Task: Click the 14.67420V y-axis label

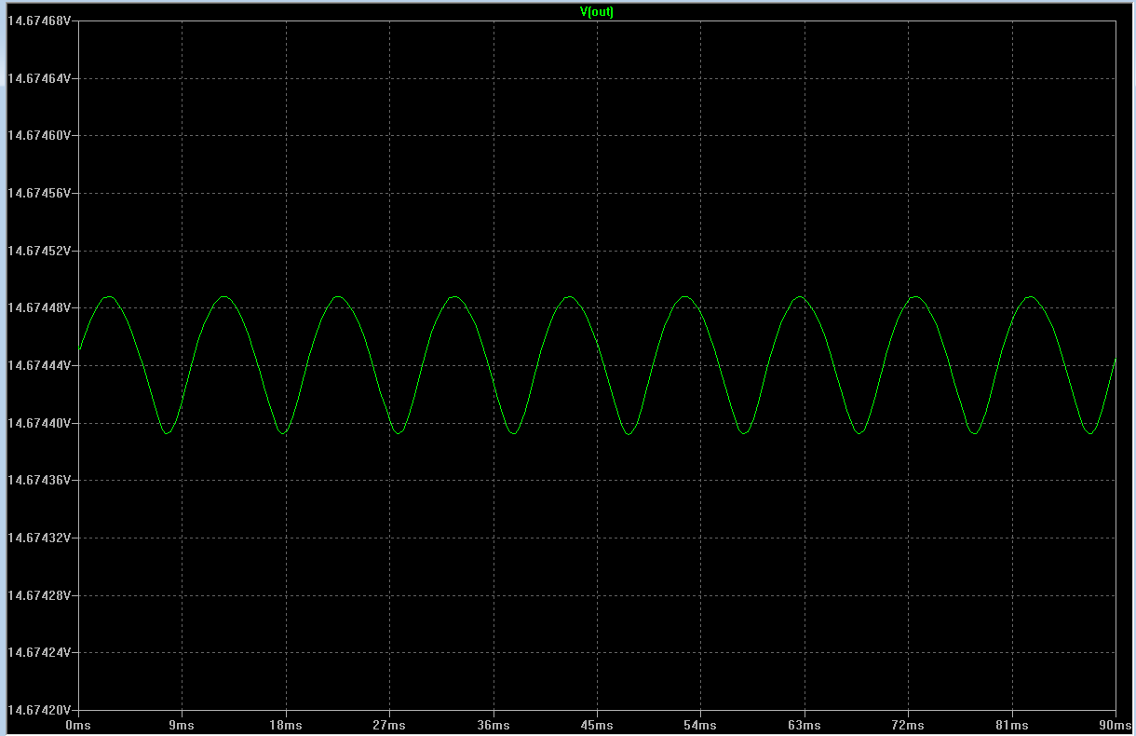Action: 39,710
